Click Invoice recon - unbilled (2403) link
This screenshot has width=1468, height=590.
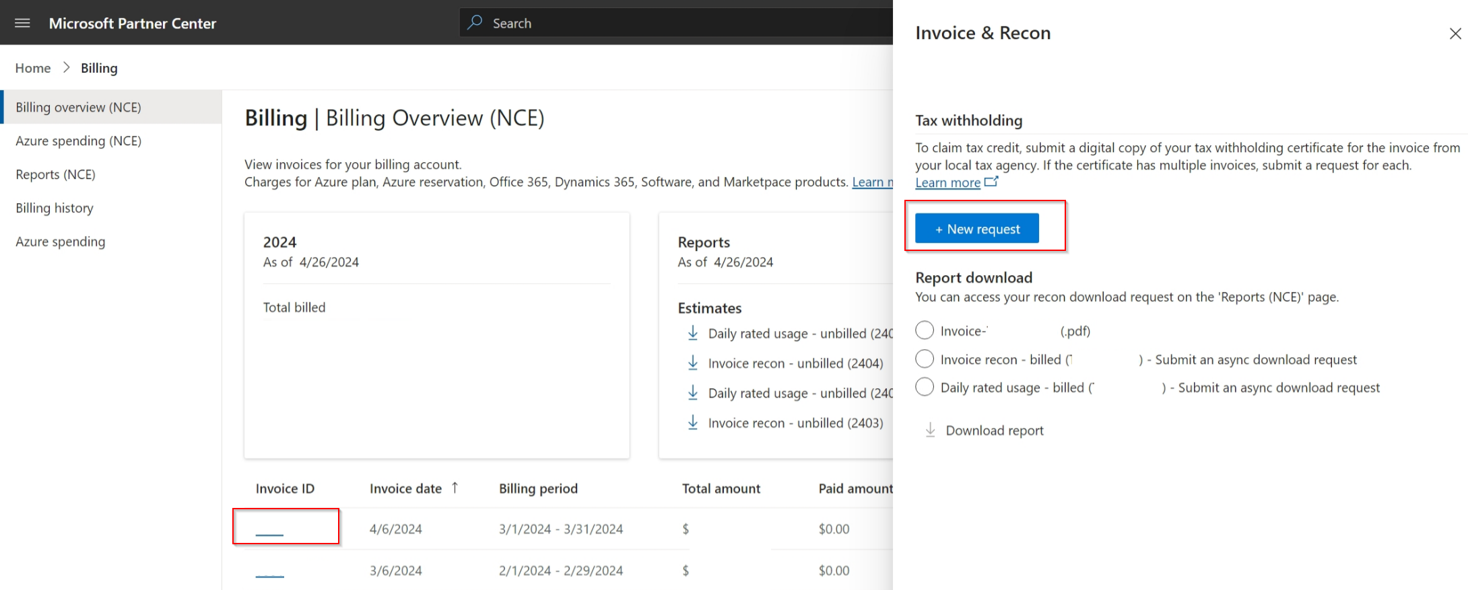pyautogui.click(x=795, y=423)
